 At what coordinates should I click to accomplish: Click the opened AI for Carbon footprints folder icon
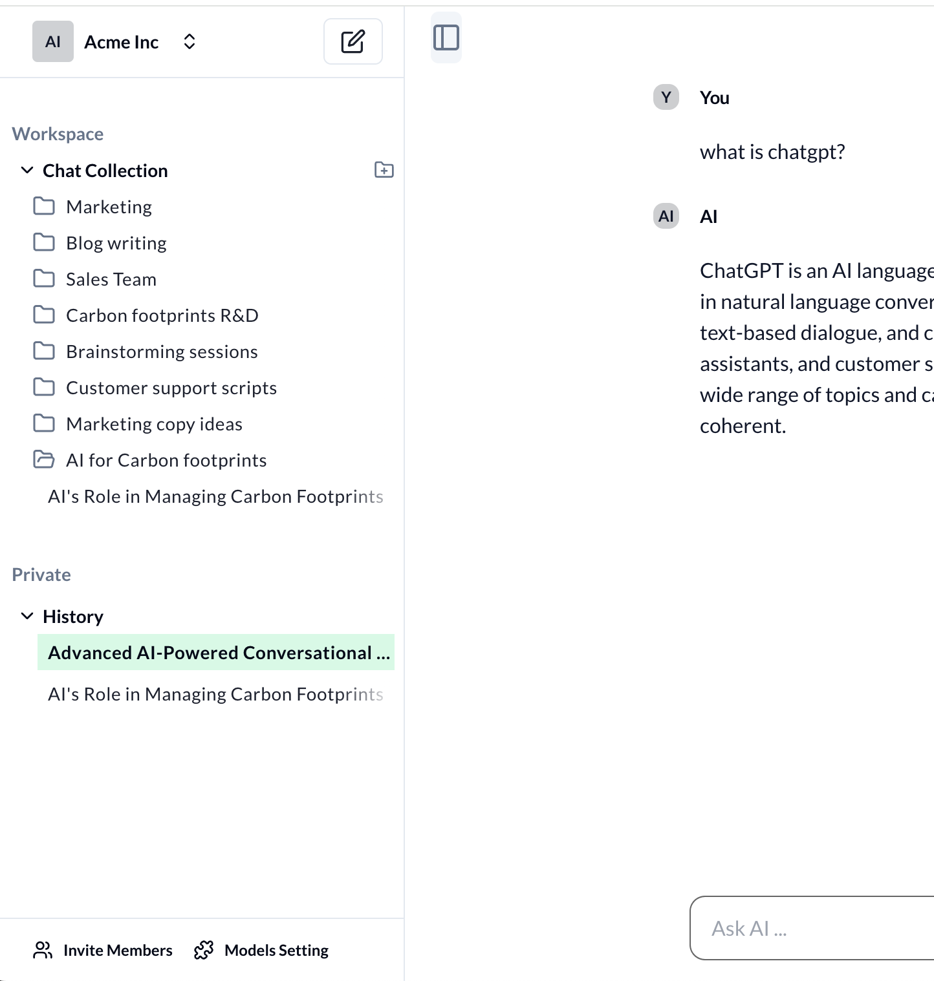point(45,459)
